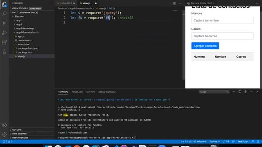Open Run and Debug view
Image resolution: width=262 pixels, height=147 pixels.
tap(5, 33)
